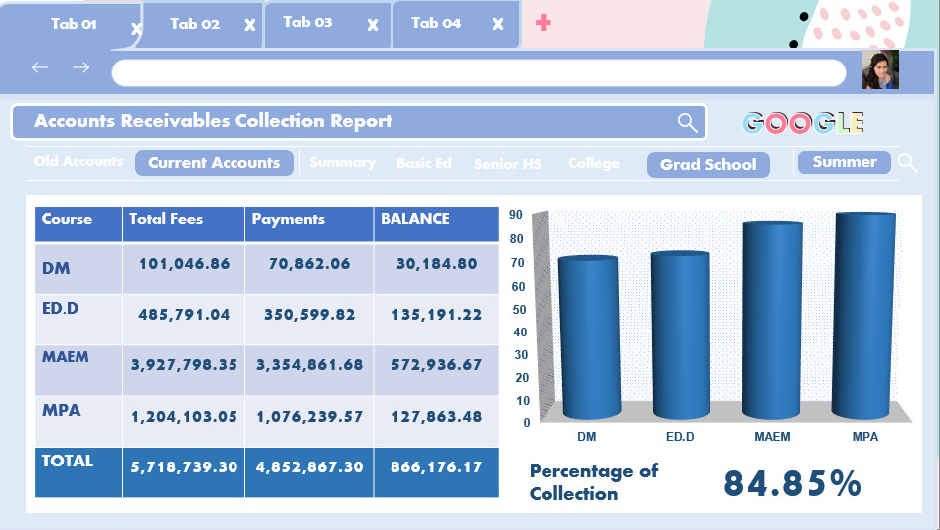940x530 pixels.
Task: Click the ED.D axis label under chart
Action: [x=680, y=437]
